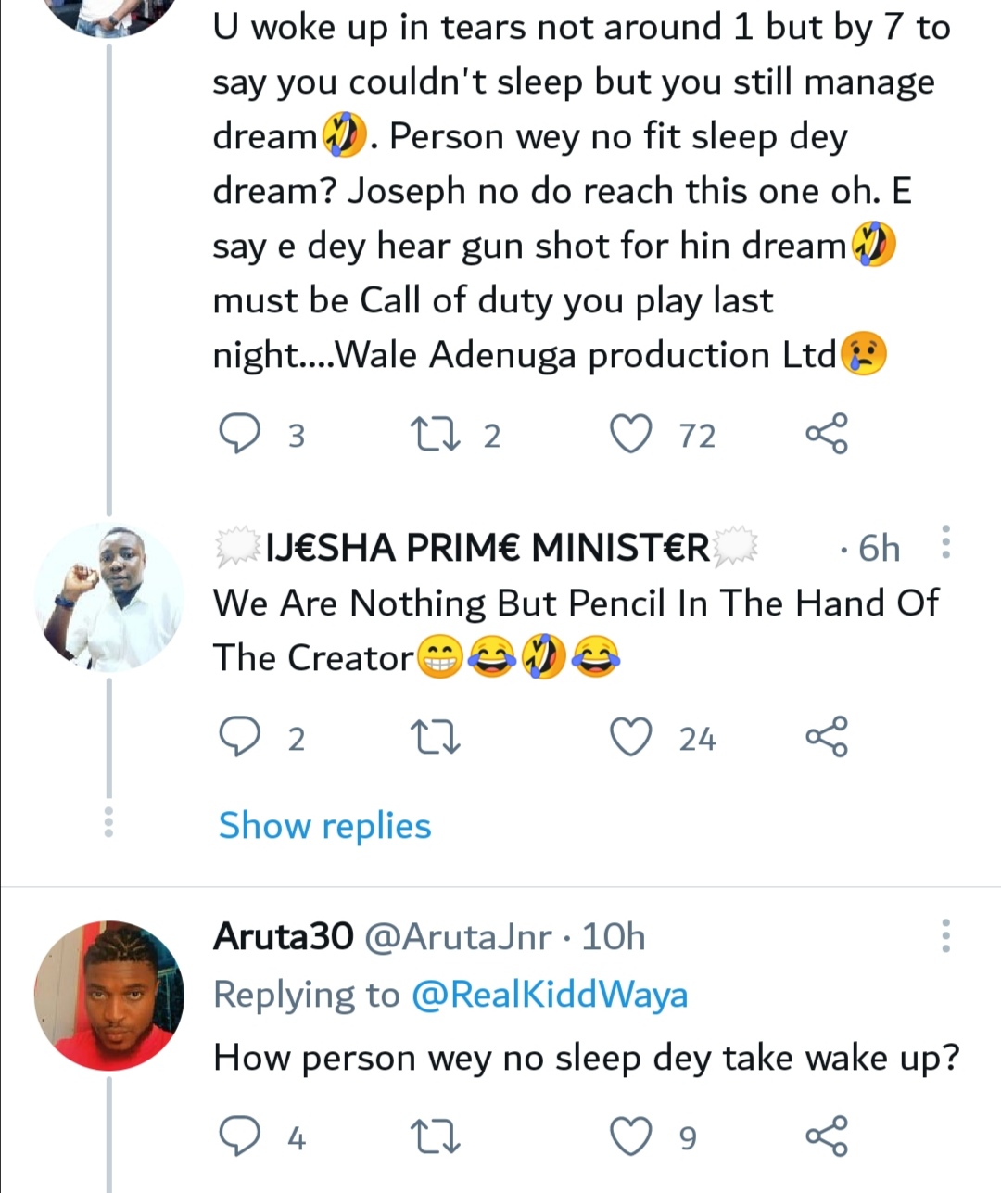Share the Wale Adenuga production tweet
This screenshot has height=1193, width=1001.
coord(826,434)
